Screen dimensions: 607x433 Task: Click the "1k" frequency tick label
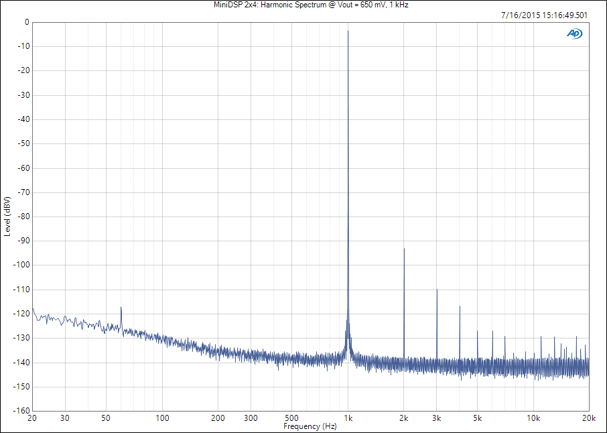coord(348,418)
